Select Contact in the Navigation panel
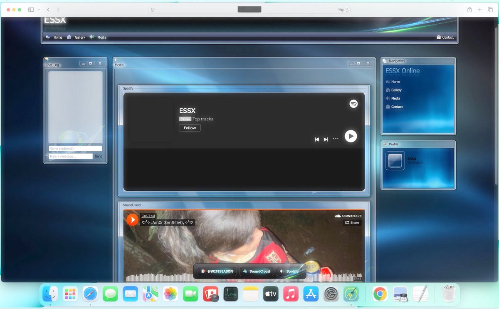 [x=394, y=107]
